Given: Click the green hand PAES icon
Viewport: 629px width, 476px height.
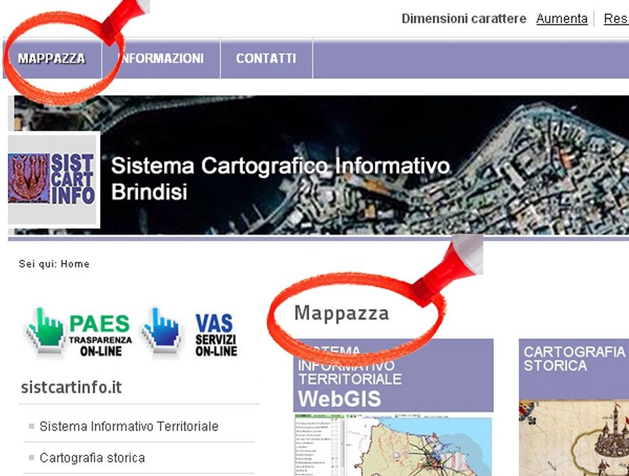Looking at the screenshot, I should pyautogui.click(x=44, y=330).
